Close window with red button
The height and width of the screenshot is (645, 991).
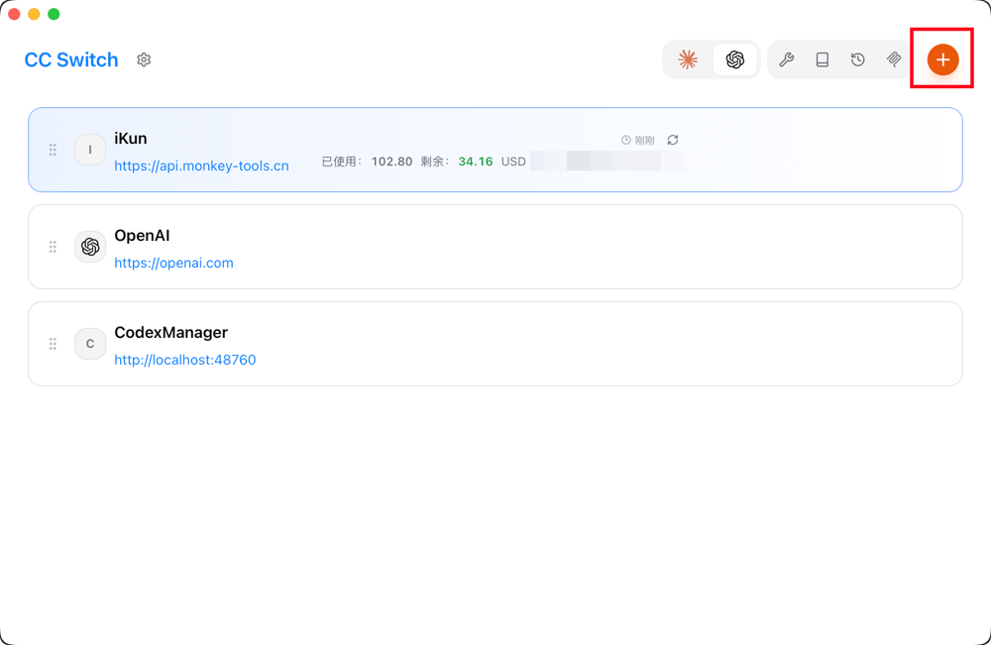(14, 14)
